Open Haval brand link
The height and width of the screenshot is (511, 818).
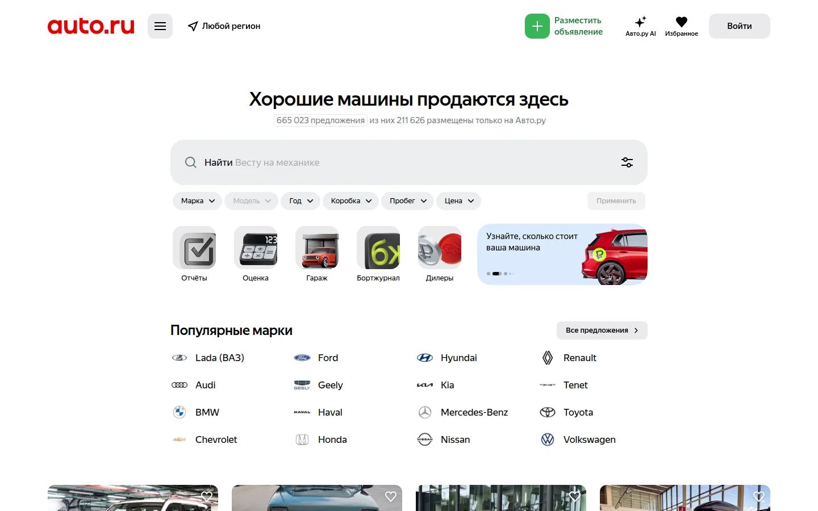click(x=330, y=412)
